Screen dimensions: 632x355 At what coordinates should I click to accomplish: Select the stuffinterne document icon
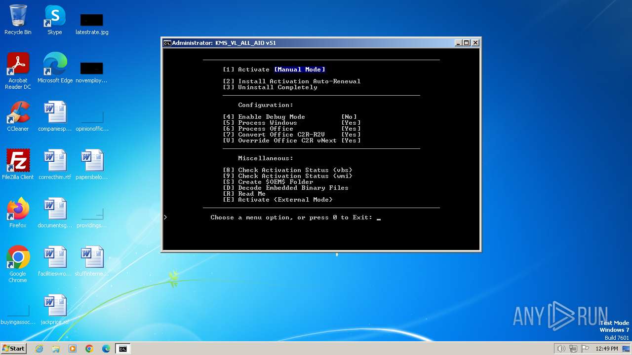92,261
